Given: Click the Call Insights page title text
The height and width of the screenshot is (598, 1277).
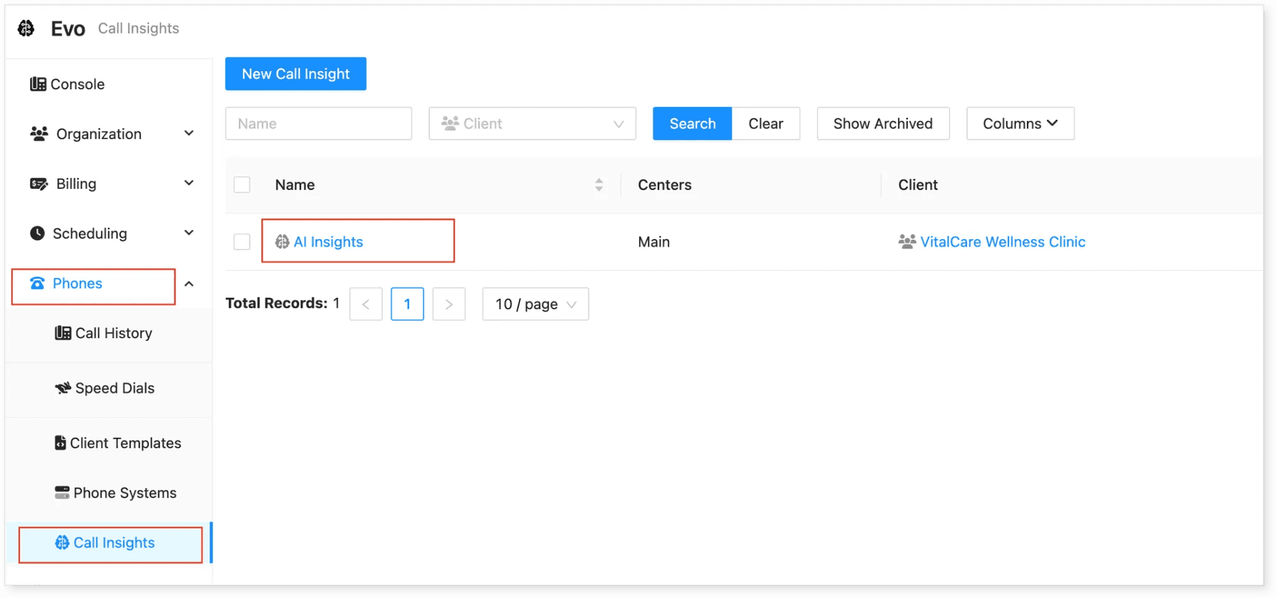Looking at the screenshot, I should pos(138,29).
